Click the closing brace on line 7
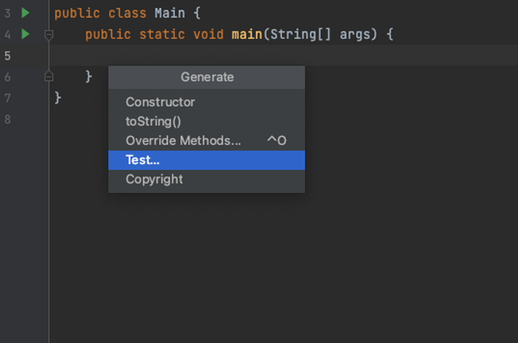Image resolution: width=518 pixels, height=343 pixels. (58, 98)
